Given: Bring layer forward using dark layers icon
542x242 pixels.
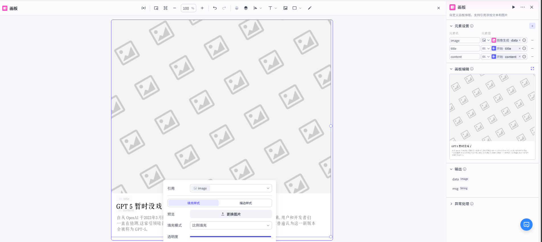Looking at the screenshot, I should pos(246,8).
